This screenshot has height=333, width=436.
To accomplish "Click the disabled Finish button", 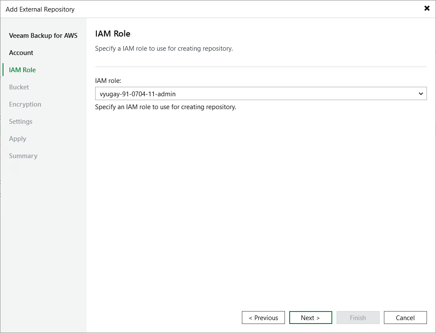I will coord(358,318).
